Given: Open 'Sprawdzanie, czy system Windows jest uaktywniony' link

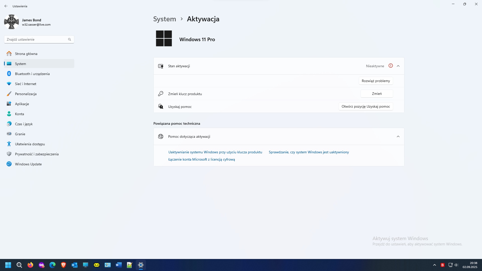Looking at the screenshot, I should click(x=309, y=152).
